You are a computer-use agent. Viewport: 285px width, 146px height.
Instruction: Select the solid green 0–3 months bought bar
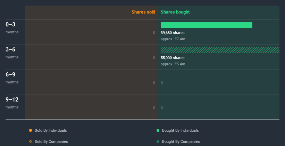[207, 25]
